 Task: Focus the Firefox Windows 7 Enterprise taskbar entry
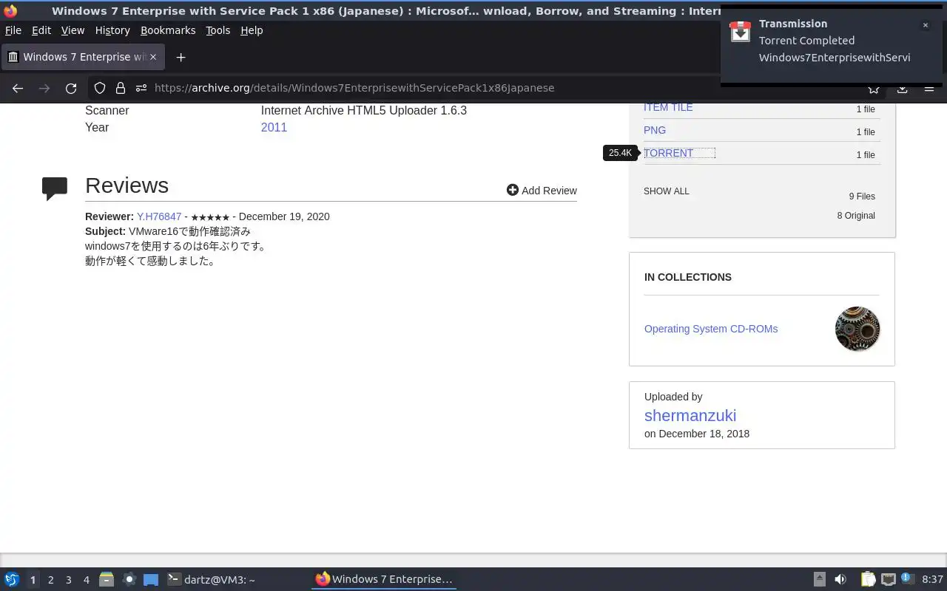pos(384,579)
